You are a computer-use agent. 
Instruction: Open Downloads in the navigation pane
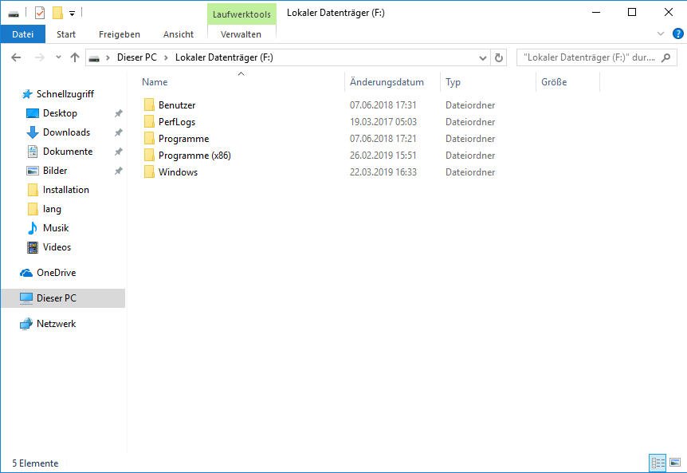pos(66,132)
